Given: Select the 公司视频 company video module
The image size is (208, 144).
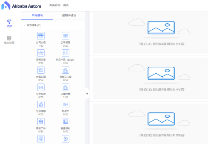Looking at the screenshot, I should point(41,87).
